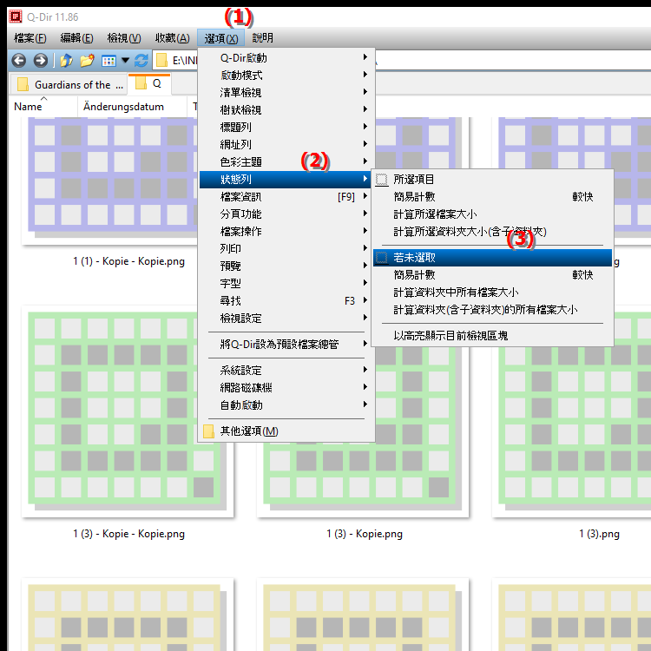This screenshot has height=651, width=651.
Task: Switch to the Guardians of the ... tab
Action: click(x=69, y=84)
